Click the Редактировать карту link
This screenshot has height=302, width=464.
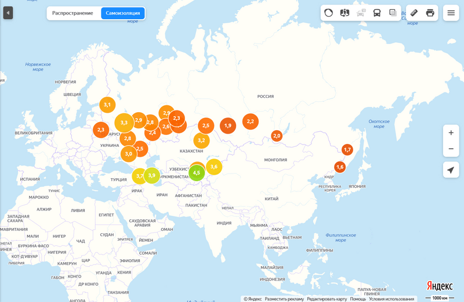click(x=327, y=299)
